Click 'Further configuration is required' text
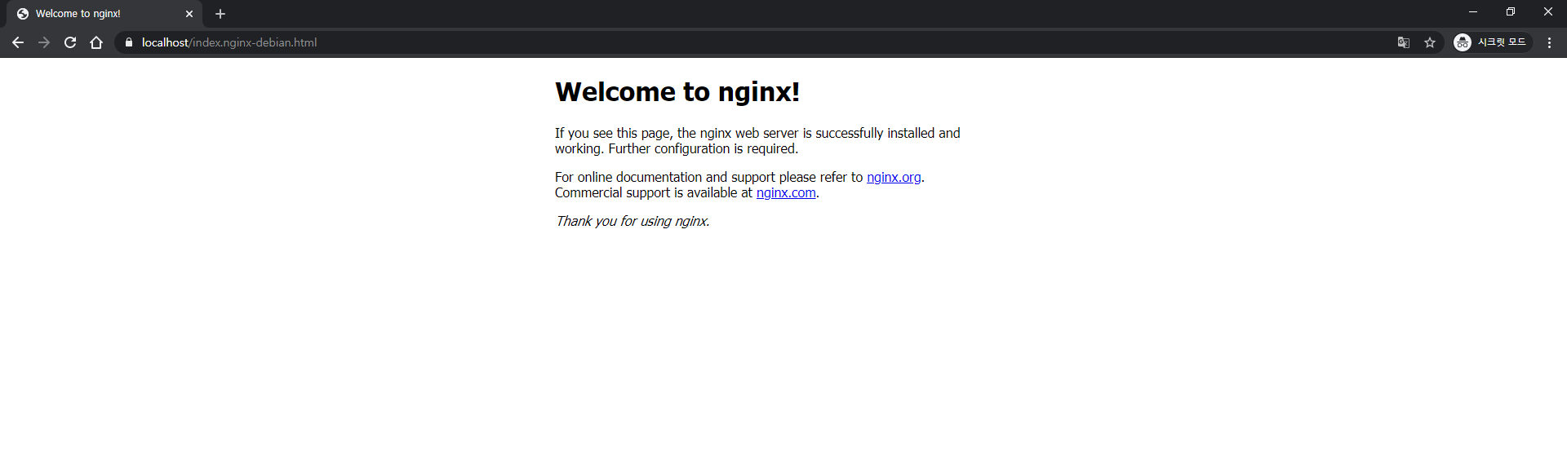The width and height of the screenshot is (1567, 459). (x=703, y=148)
